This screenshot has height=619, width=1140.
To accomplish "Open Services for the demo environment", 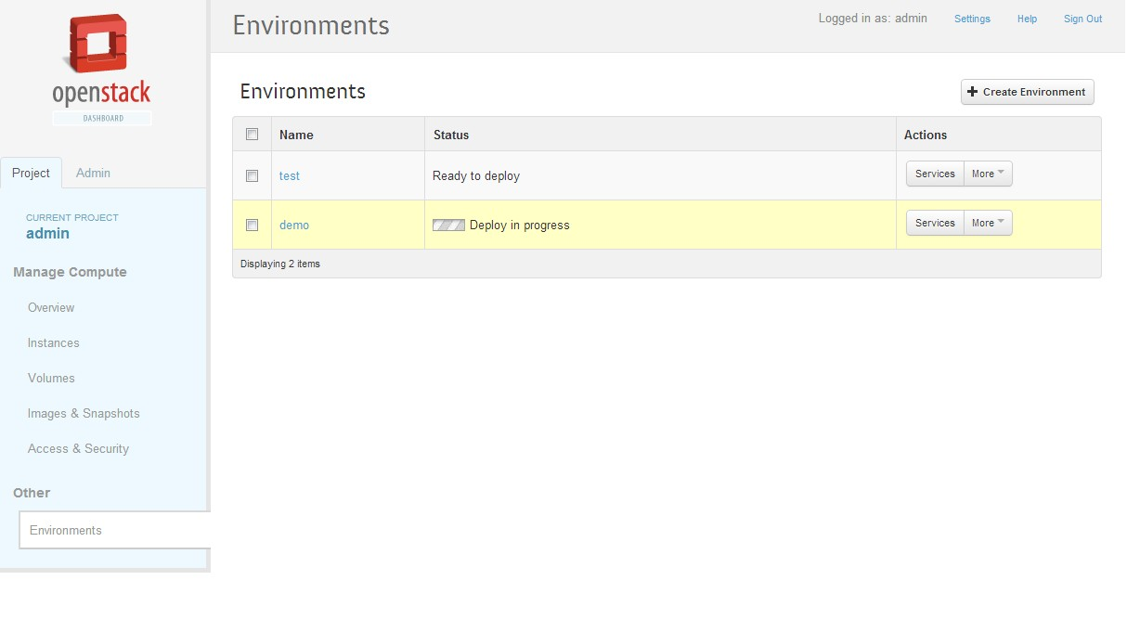I will [x=935, y=223].
